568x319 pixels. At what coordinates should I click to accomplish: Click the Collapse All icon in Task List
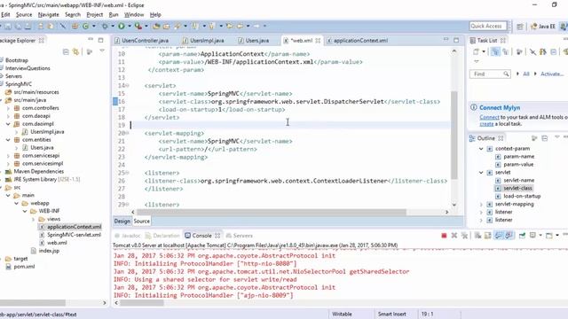(x=553, y=51)
